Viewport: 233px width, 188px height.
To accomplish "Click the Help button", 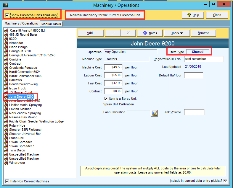I will pyautogui.click(x=193, y=15).
